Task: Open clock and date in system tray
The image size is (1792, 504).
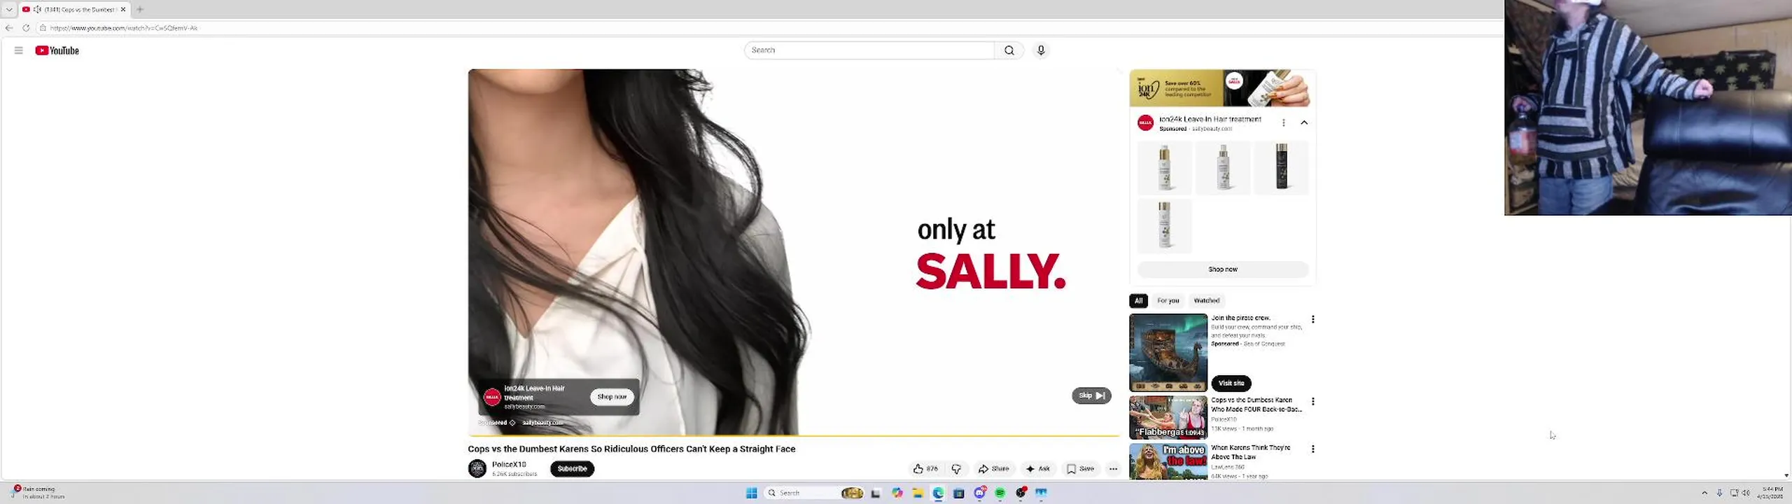Action: point(1772,493)
